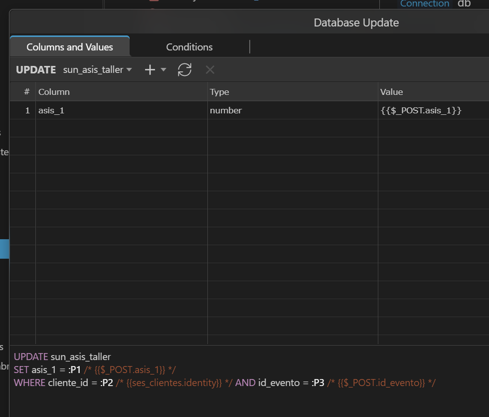Open the dropdown arrow after sun_asis_taller
The width and height of the screenshot is (489, 417).
(x=130, y=69)
